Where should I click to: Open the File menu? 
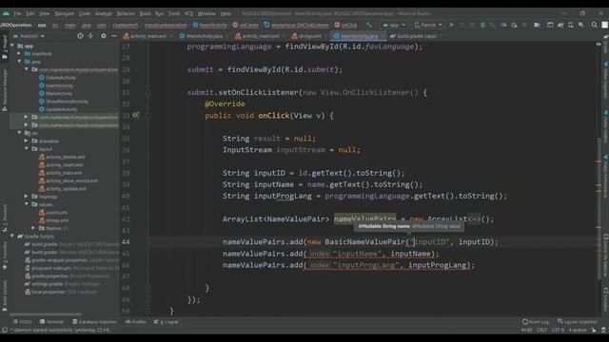coord(17,13)
